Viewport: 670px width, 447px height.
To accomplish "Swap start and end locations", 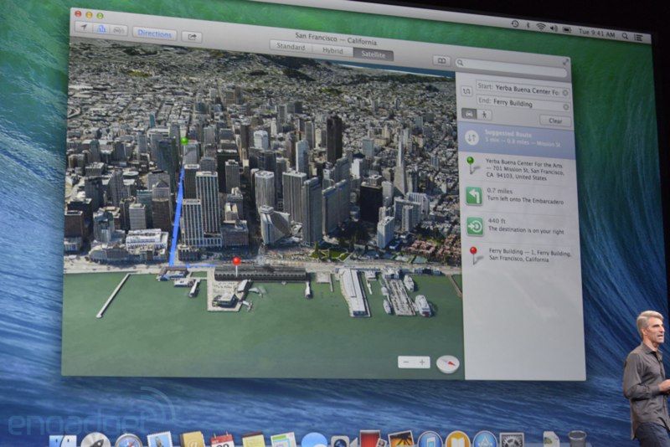I will tap(466, 91).
